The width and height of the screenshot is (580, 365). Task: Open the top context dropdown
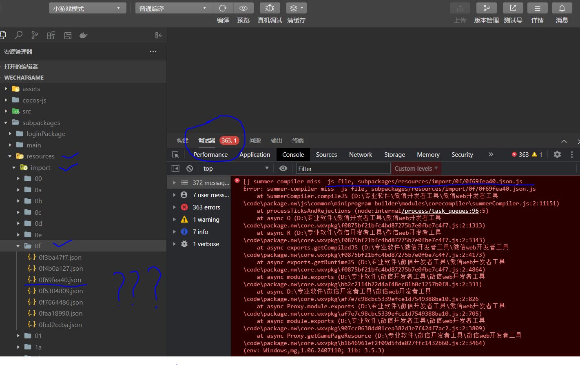click(236, 169)
